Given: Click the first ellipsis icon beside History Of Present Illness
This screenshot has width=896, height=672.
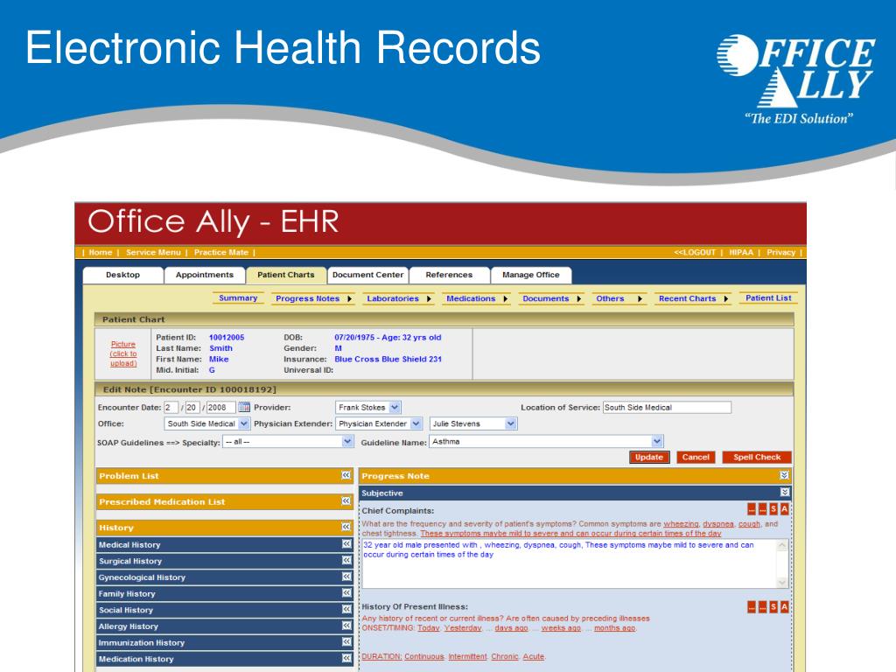Looking at the screenshot, I should [752, 607].
